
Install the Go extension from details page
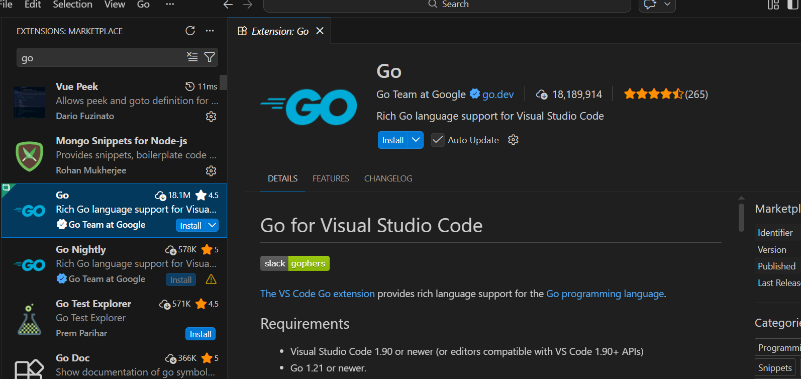[x=393, y=140]
